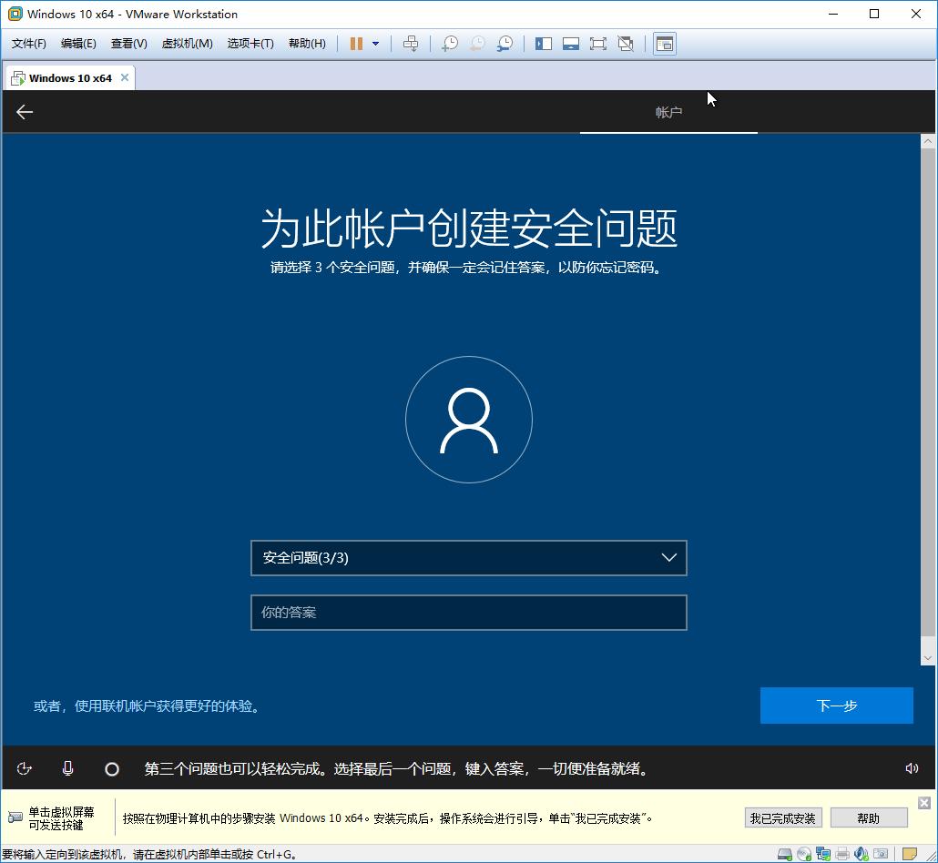The width and height of the screenshot is (938, 863).
Task: Toggle the console view display
Action: point(570,43)
